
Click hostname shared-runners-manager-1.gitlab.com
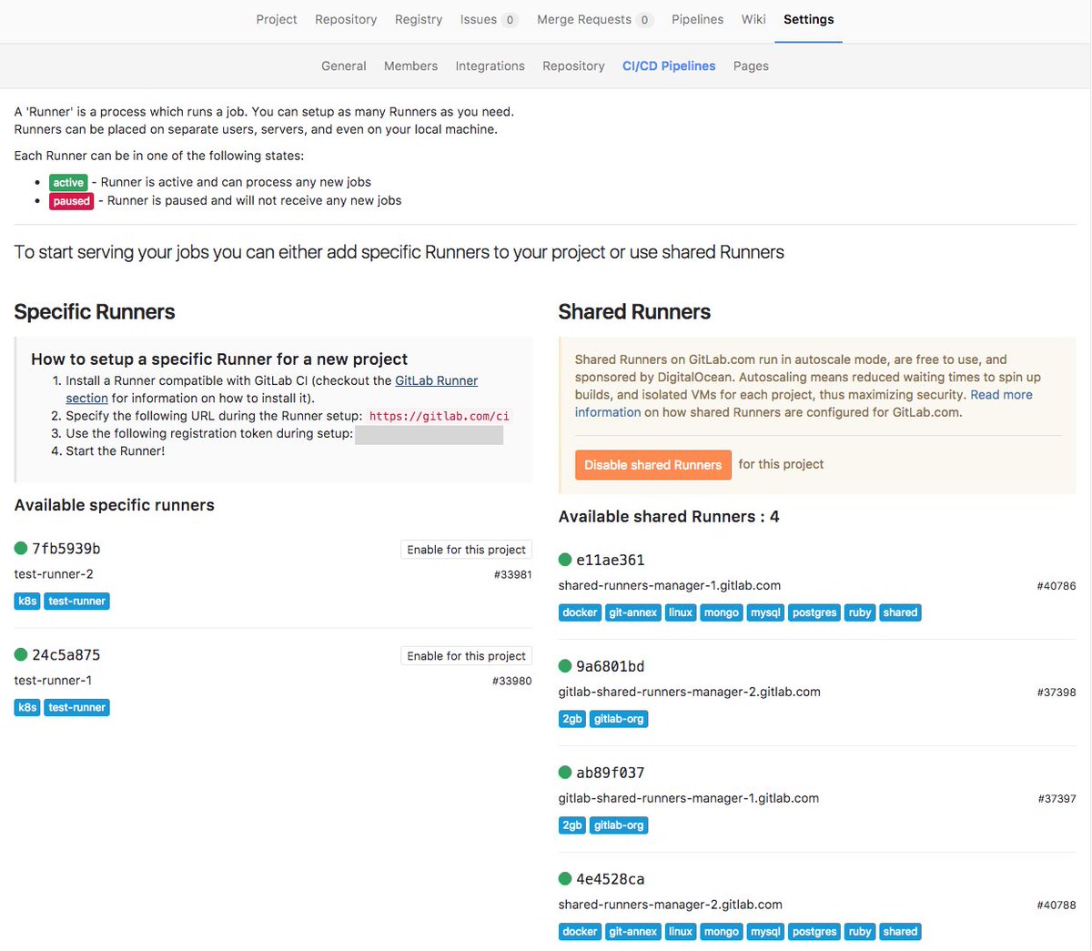coord(670,586)
